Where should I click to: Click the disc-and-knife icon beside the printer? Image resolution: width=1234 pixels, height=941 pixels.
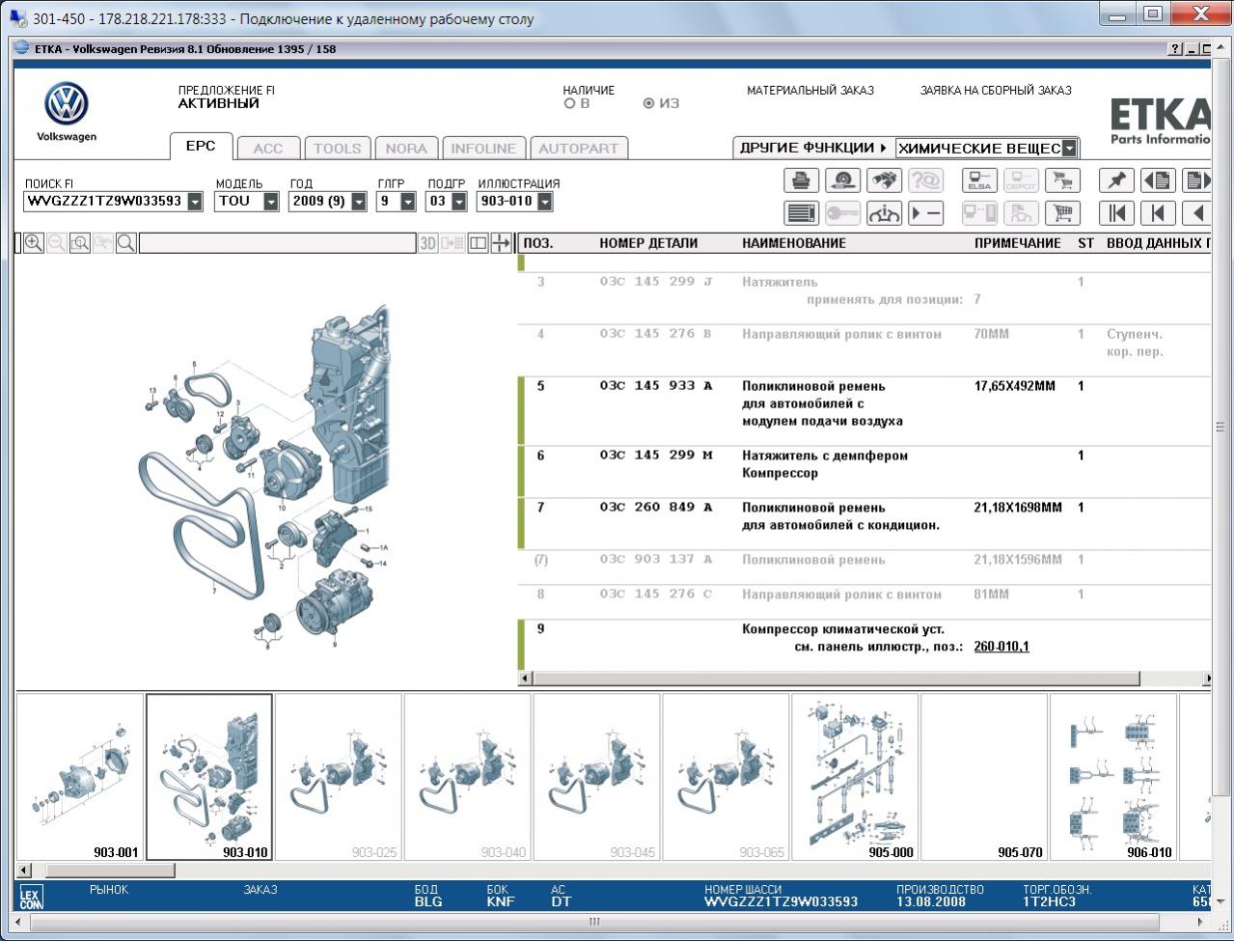coord(843,180)
